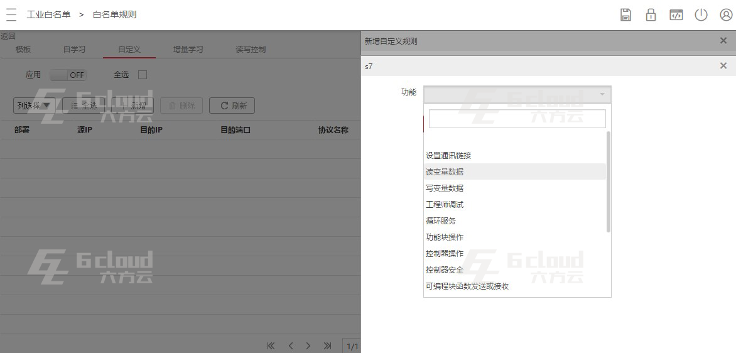Open the 列选择 dropdown
The width and height of the screenshot is (736, 353).
pos(35,106)
